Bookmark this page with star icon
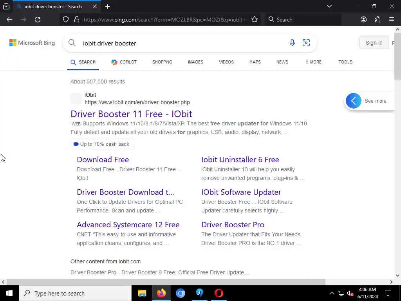The image size is (401, 301). click(x=255, y=20)
